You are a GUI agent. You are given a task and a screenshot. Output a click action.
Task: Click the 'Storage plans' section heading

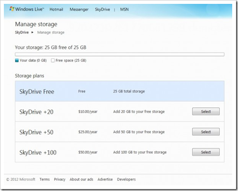(30, 76)
